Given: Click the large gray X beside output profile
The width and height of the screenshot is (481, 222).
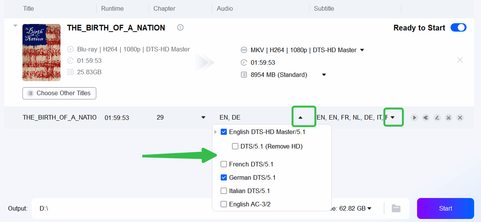Looking at the screenshot, I should point(460,60).
